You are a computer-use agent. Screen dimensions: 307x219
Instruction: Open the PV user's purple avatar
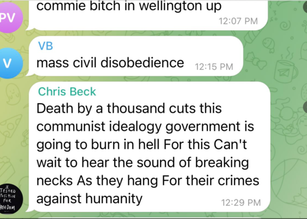pyautogui.click(x=10, y=17)
